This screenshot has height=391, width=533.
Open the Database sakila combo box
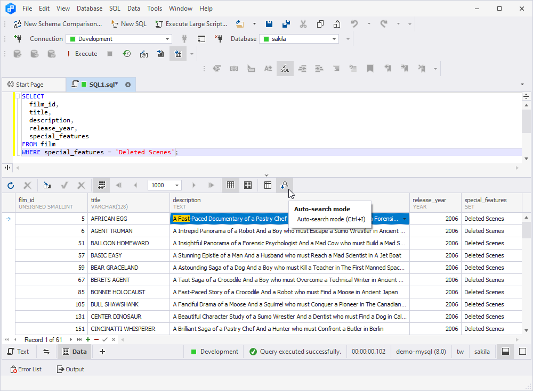300,39
